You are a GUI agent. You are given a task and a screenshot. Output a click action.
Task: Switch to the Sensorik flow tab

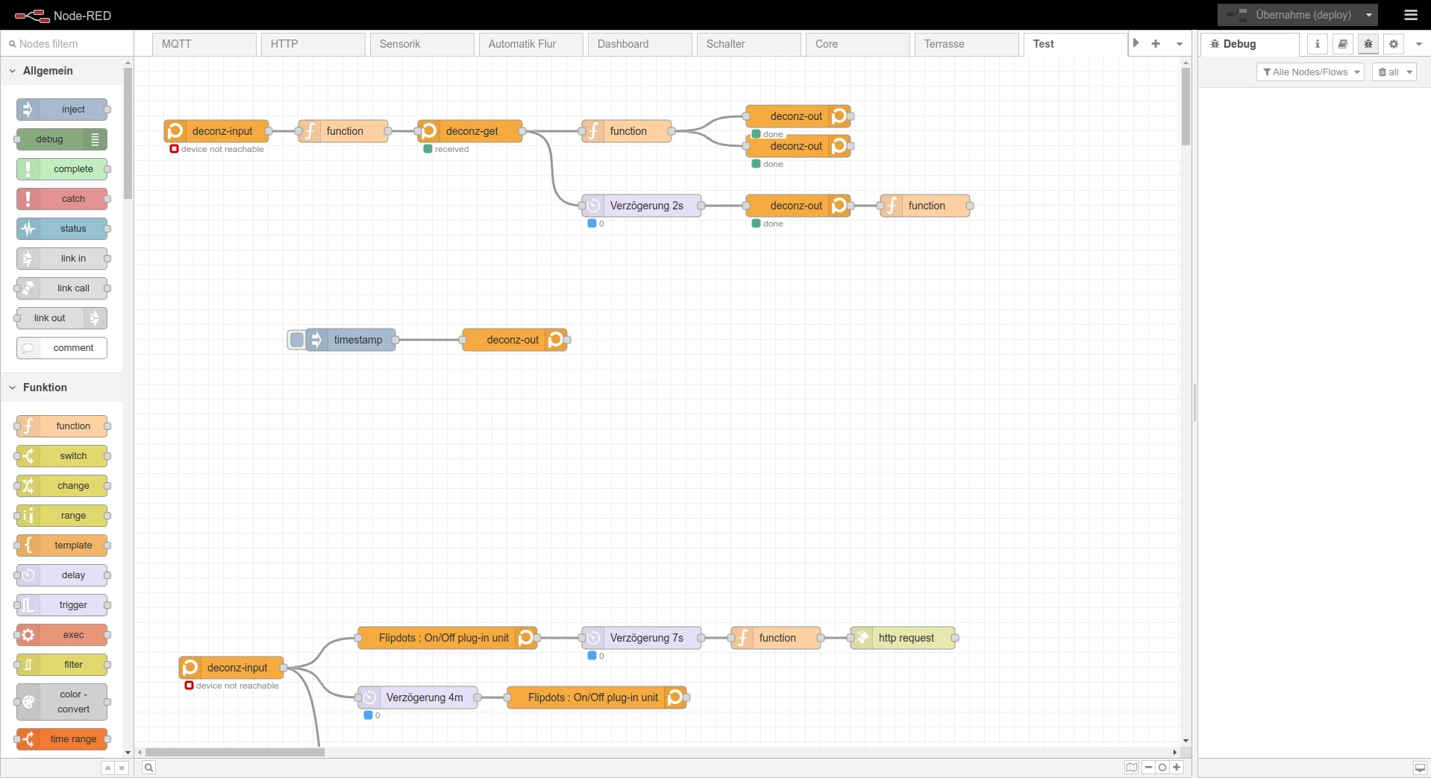pyautogui.click(x=422, y=44)
